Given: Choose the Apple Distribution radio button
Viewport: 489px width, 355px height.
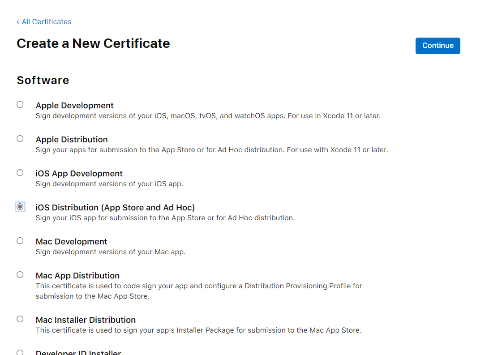Looking at the screenshot, I should pyautogui.click(x=20, y=139).
